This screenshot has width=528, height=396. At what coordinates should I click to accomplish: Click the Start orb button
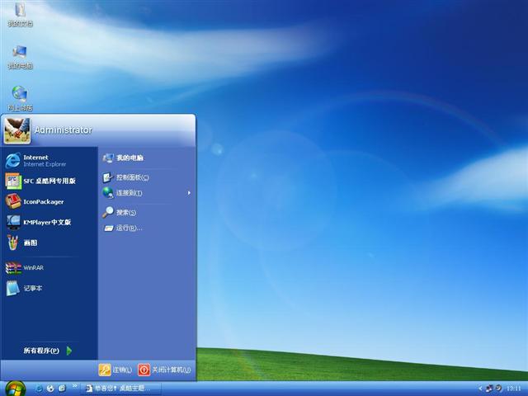pyautogui.click(x=16, y=389)
